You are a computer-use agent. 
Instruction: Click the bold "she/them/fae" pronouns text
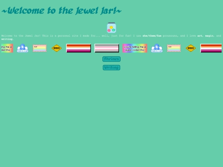[x=152, y=36]
